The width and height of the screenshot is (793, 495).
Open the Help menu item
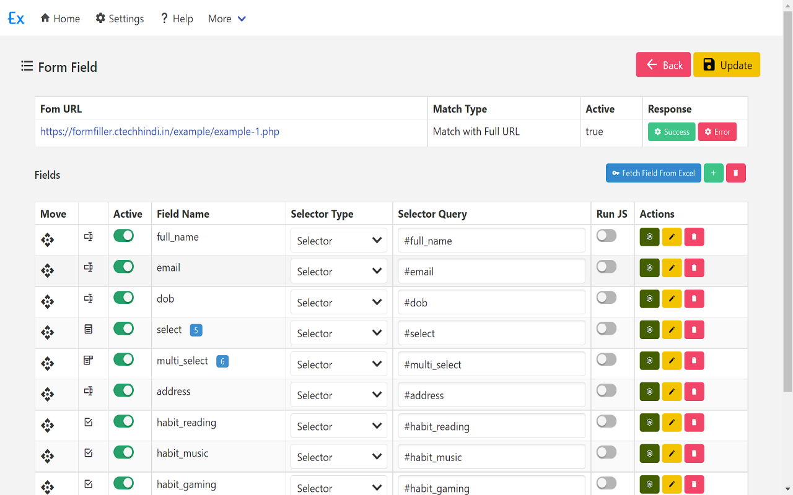coord(177,19)
